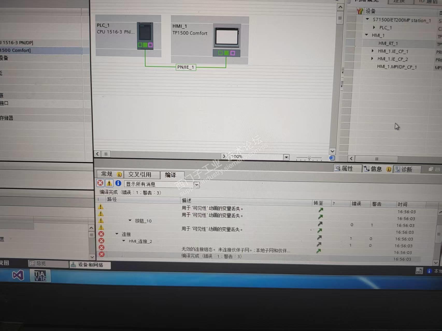442x331 pixels.
Task: Click the status bar icon left of info
Action: click(419, 271)
